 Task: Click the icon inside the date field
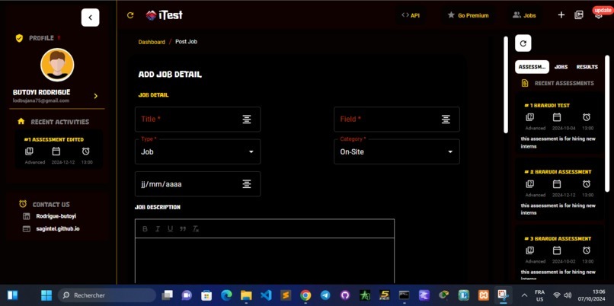[x=247, y=184]
